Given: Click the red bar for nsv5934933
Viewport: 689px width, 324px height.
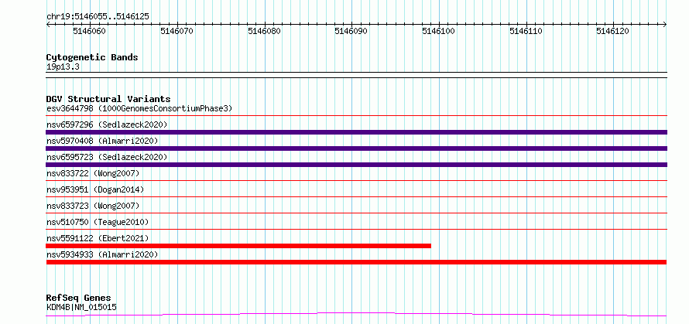Looking at the screenshot, I should pos(356,262).
